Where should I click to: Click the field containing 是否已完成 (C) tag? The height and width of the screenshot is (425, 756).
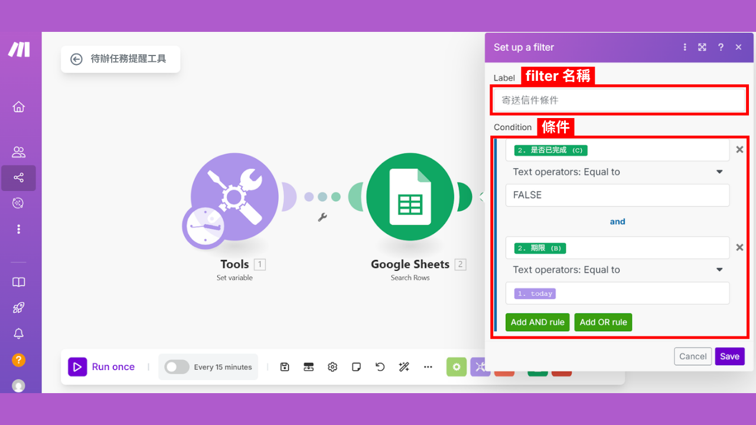[x=617, y=150]
